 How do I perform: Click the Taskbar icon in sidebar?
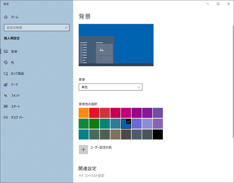[x=6, y=117]
